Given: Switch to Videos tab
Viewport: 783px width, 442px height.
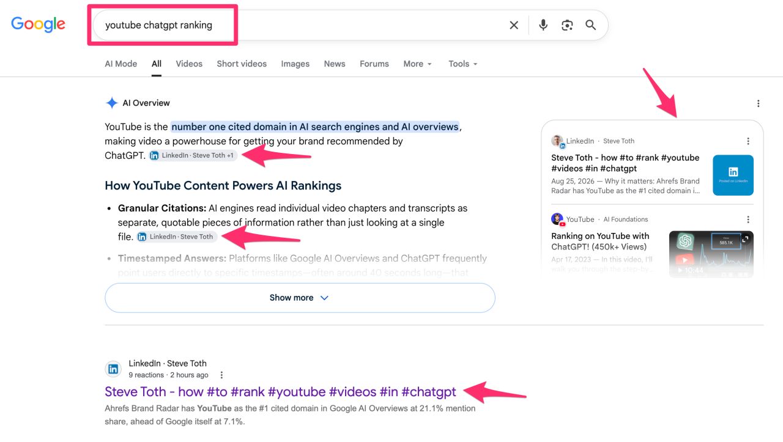Looking at the screenshot, I should pos(189,64).
